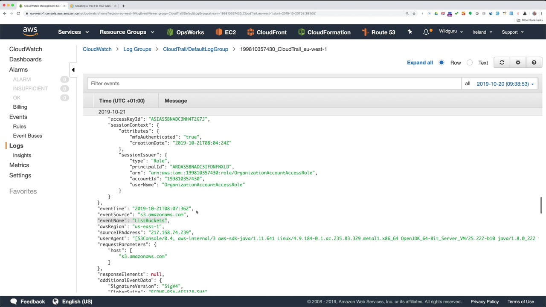Click the vertical scrollbar thumb
The width and height of the screenshot is (546, 307).
point(541,206)
